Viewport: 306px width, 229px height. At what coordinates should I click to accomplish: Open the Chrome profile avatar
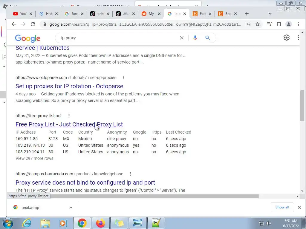(289, 24)
